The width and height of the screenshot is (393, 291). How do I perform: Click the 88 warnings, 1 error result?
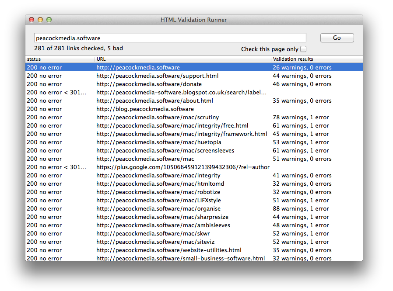301,208
